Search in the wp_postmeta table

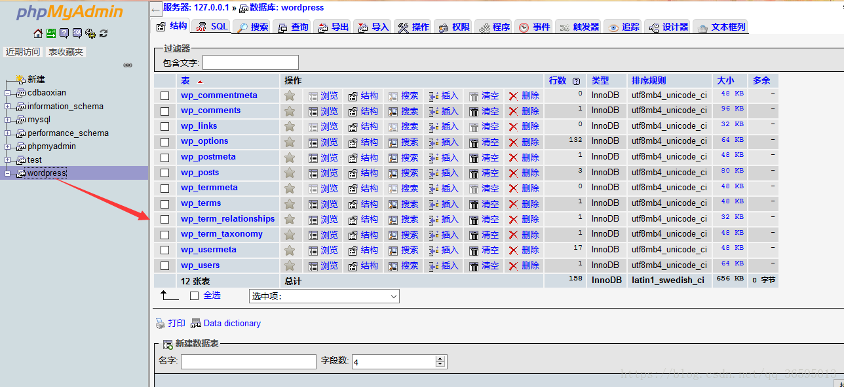click(x=403, y=158)
